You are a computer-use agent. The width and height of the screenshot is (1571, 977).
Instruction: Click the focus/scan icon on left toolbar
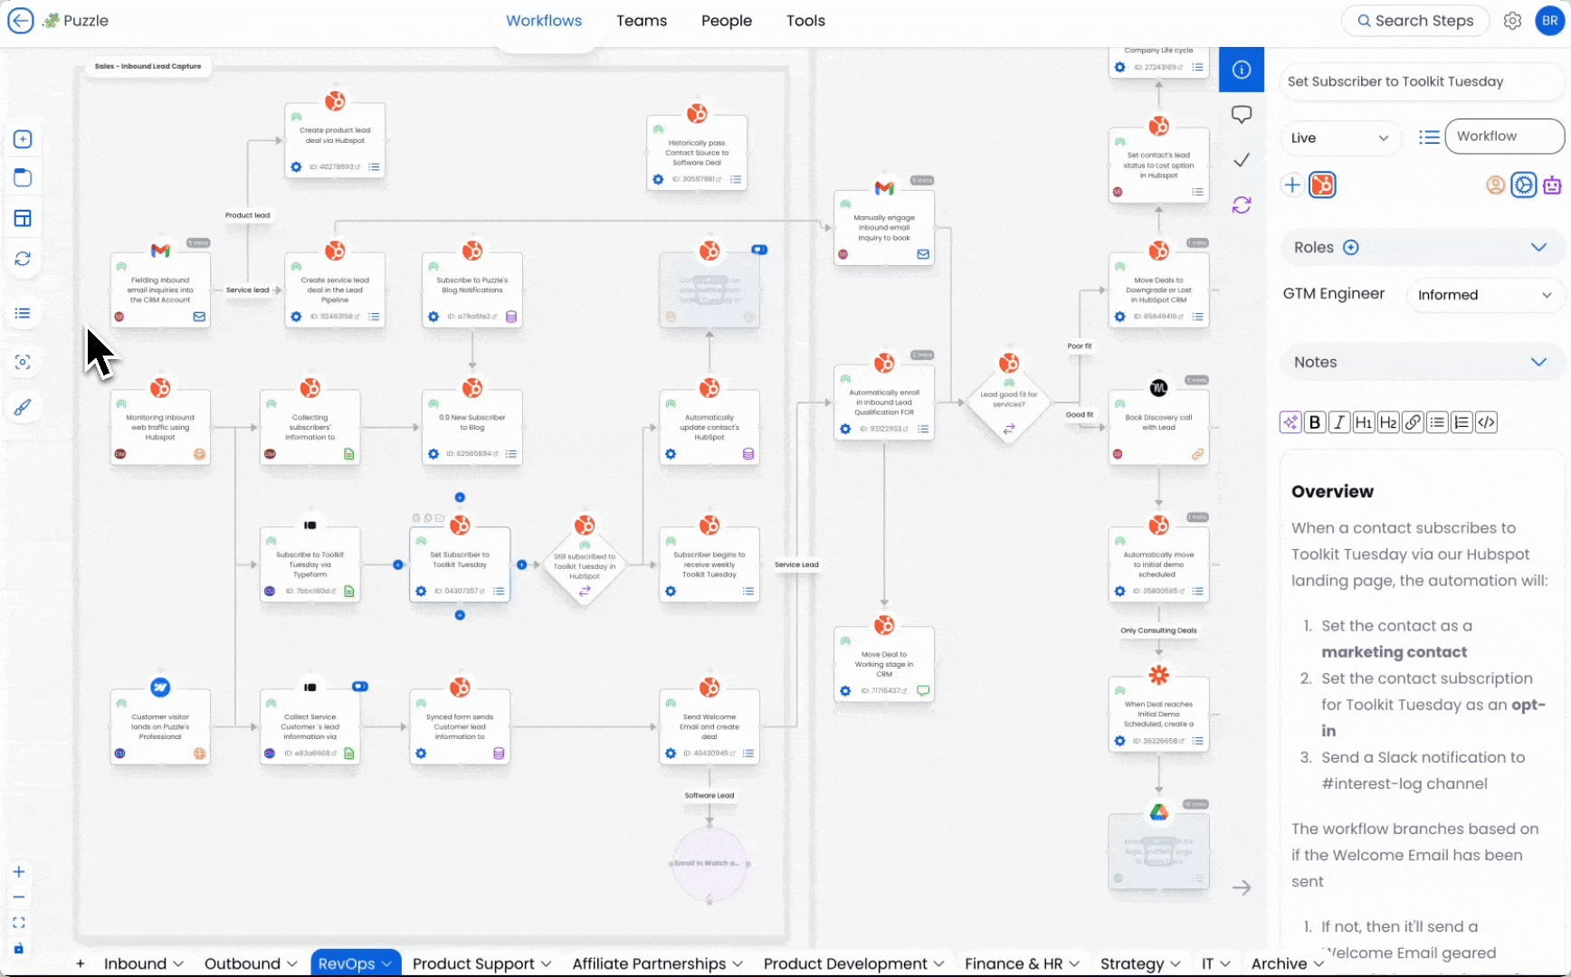pos(23,362)
